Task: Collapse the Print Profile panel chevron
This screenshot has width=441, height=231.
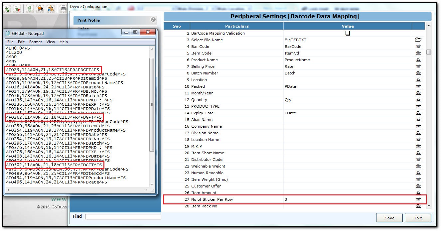Action: 153,20
